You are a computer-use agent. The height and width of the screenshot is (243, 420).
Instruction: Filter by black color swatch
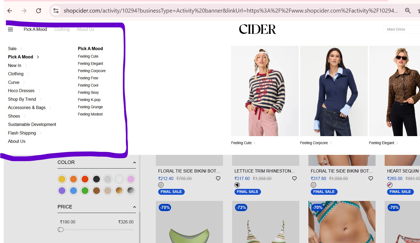pyautogui.click(x=96, y=179)
